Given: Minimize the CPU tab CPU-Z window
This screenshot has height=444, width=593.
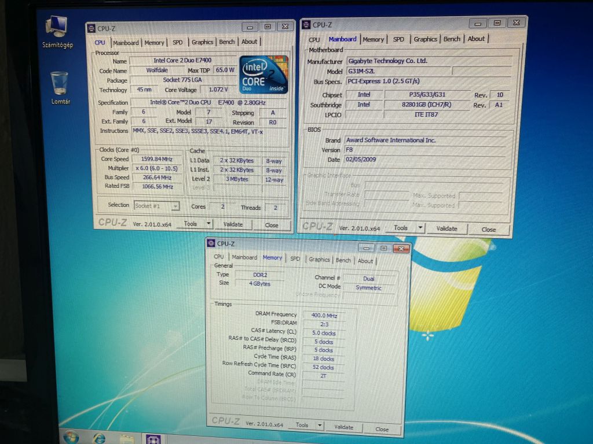Looking at the screenshot, I should pos(250,27).
